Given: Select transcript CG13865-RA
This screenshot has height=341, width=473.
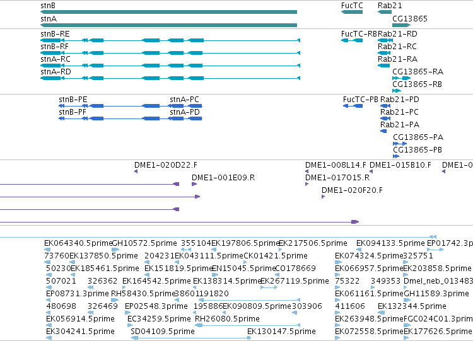Looking at the screenshot, I should 402,78.
